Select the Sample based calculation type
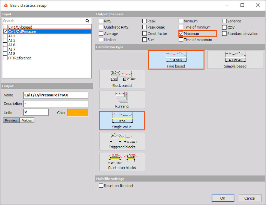 pyautogui.click(x=235, y=60)
